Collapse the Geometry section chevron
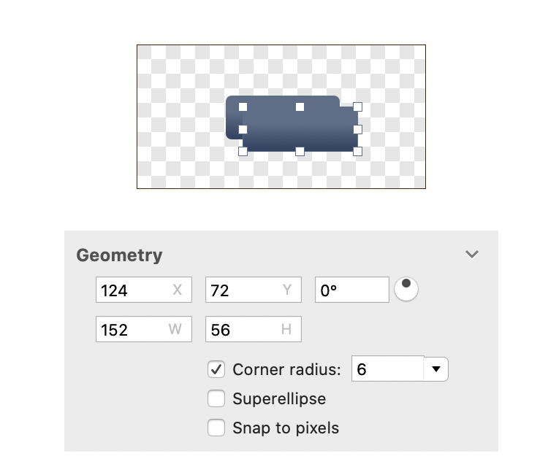Viewport: 548px width, 467px height. coord(472,255)
